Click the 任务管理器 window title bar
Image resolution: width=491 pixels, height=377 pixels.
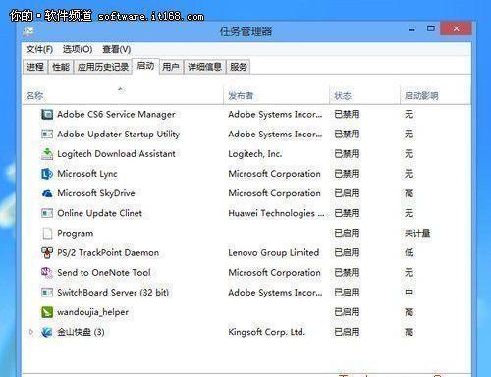pyautogui.click(x=245, y=31)
